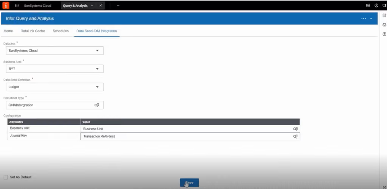
Task: Enable the Set As Default checkbox
Action: coord(6,177)
